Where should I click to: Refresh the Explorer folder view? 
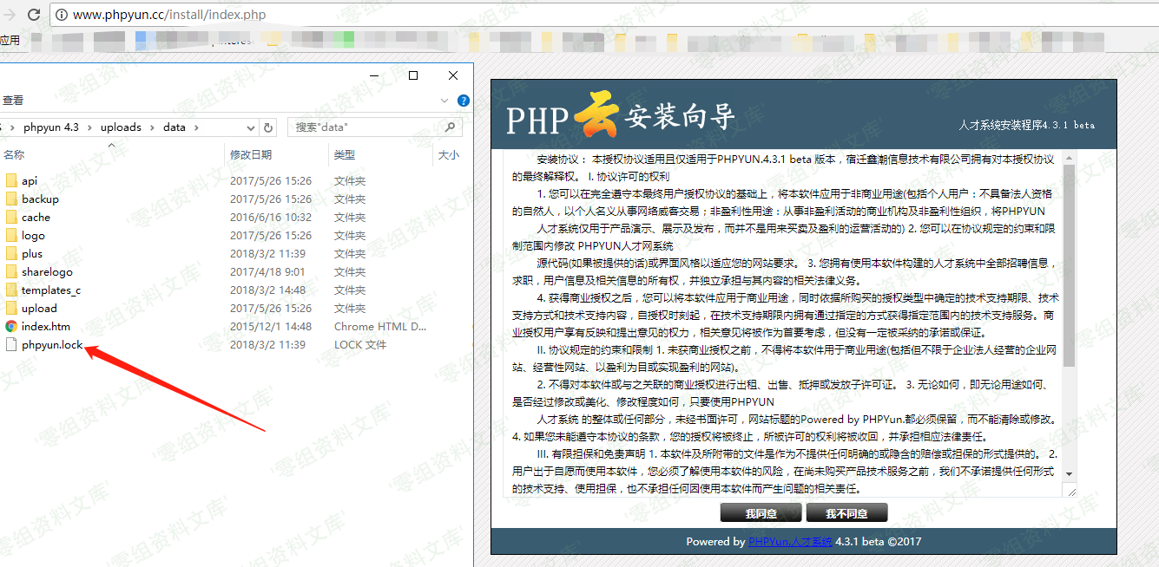coord(269,127)
